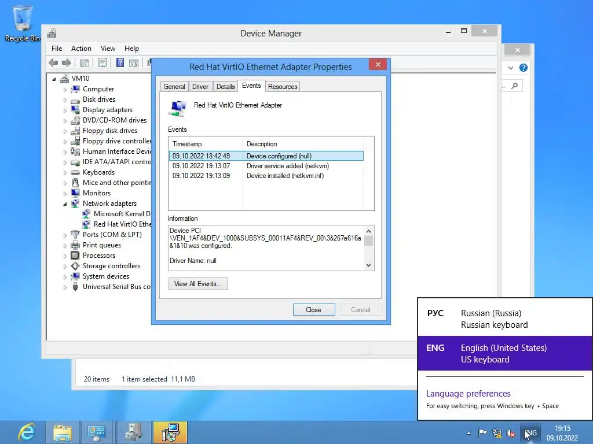
Task: Expand the Disk drives node
Action: point(65,100)
